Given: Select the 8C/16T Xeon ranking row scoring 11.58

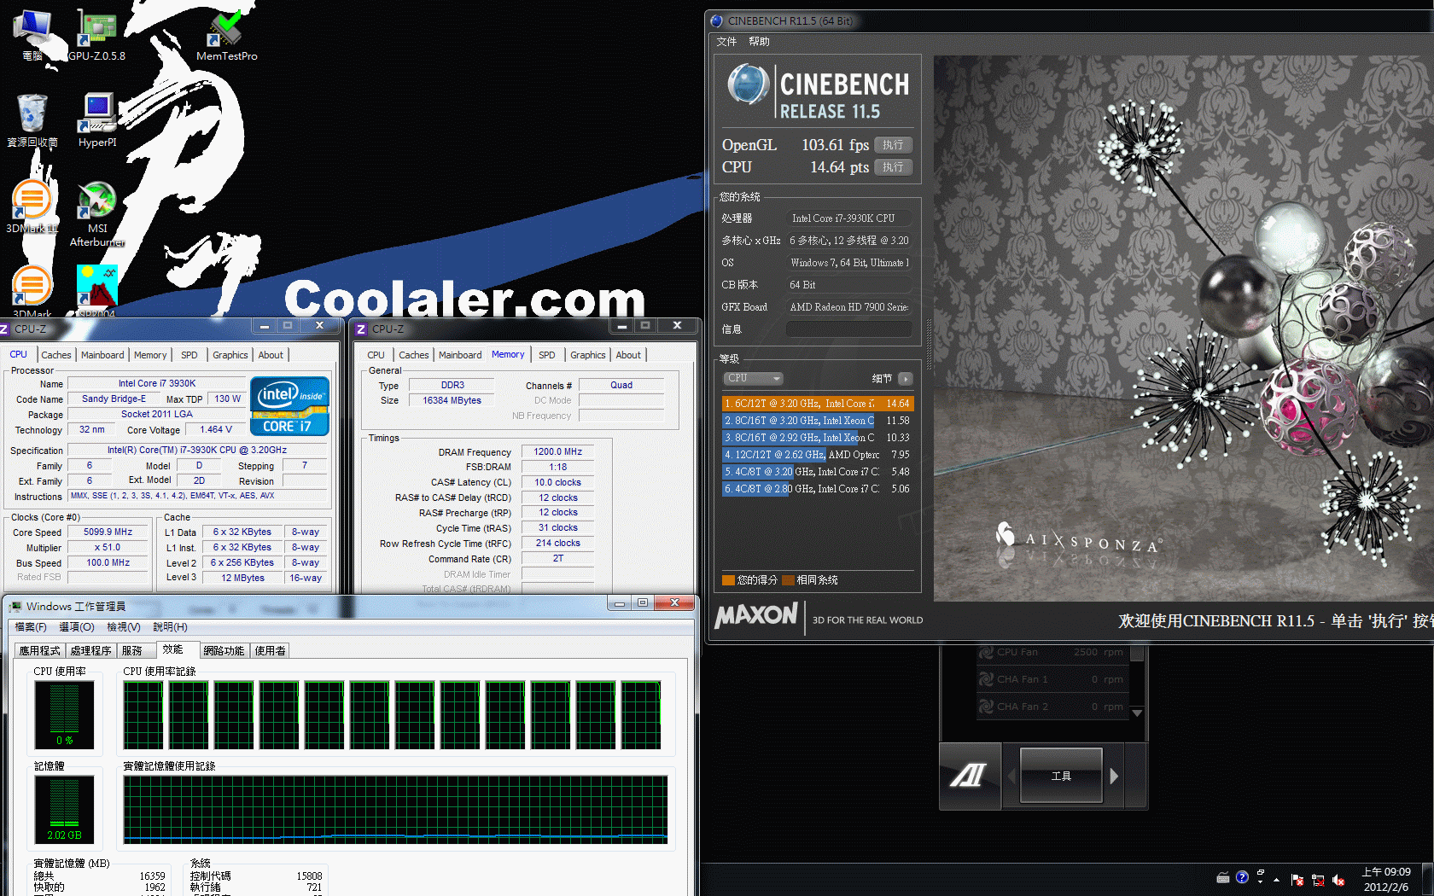Looking at the screenshot, I should [818, 421].
